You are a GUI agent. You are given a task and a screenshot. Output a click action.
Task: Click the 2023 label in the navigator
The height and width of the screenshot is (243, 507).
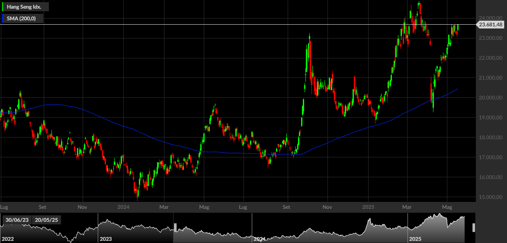pos(106,239)
